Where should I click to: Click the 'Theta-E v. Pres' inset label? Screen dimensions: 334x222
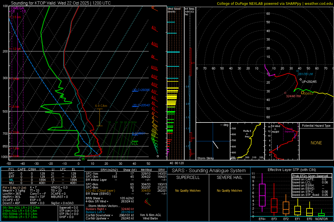click(247, 134)
